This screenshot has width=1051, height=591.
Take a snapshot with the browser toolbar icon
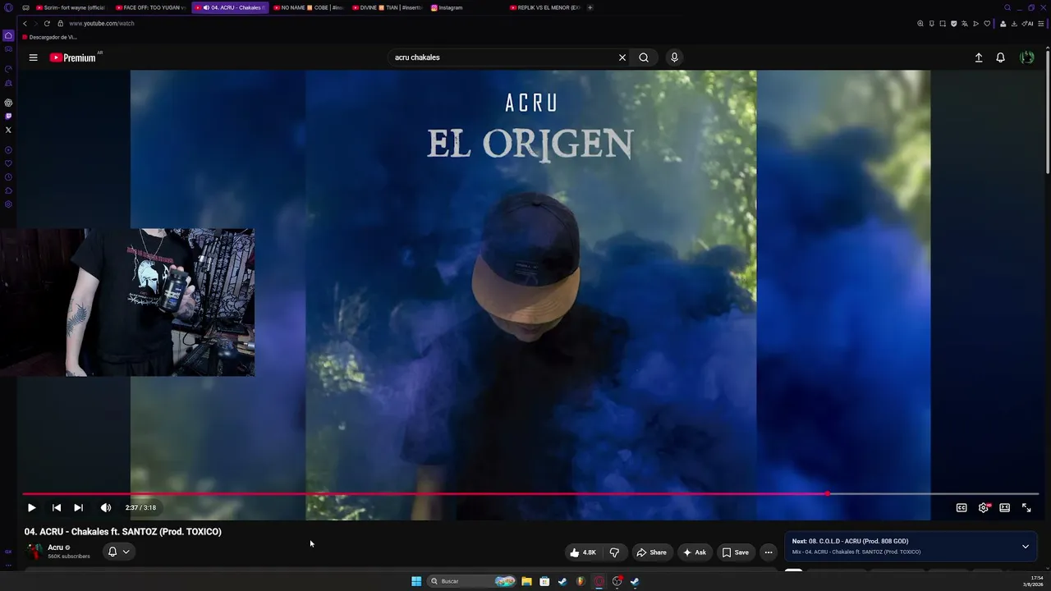click(x=943, y=24)
